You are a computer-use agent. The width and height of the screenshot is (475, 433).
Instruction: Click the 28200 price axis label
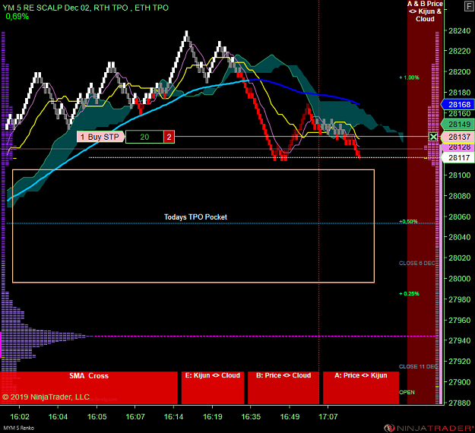[460, 71]
